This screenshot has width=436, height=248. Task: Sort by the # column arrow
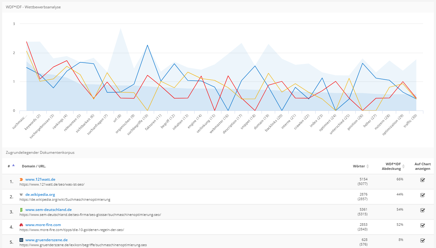coord(13,165)
